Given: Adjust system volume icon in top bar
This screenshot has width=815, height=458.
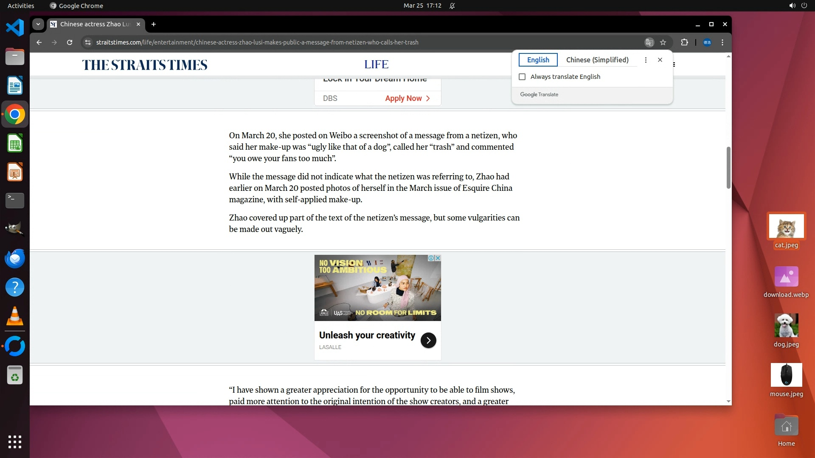Looking at the screenshot, I should click(x=792, y=6).
